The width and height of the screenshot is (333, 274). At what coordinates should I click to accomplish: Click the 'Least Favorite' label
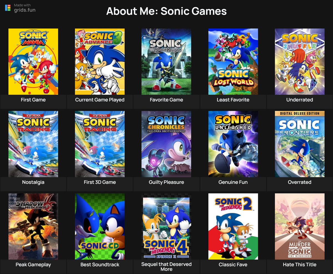click(x=233, y=100)
